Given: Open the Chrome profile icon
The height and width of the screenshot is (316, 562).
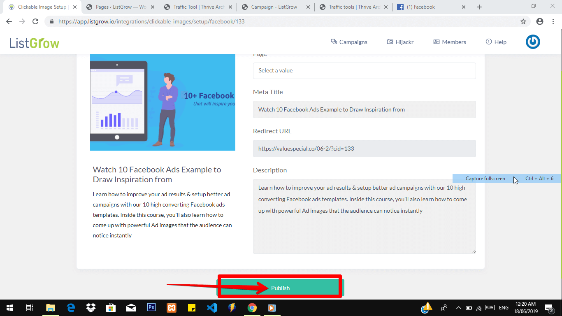Looking at the screenshot, I should click(540, 21).
